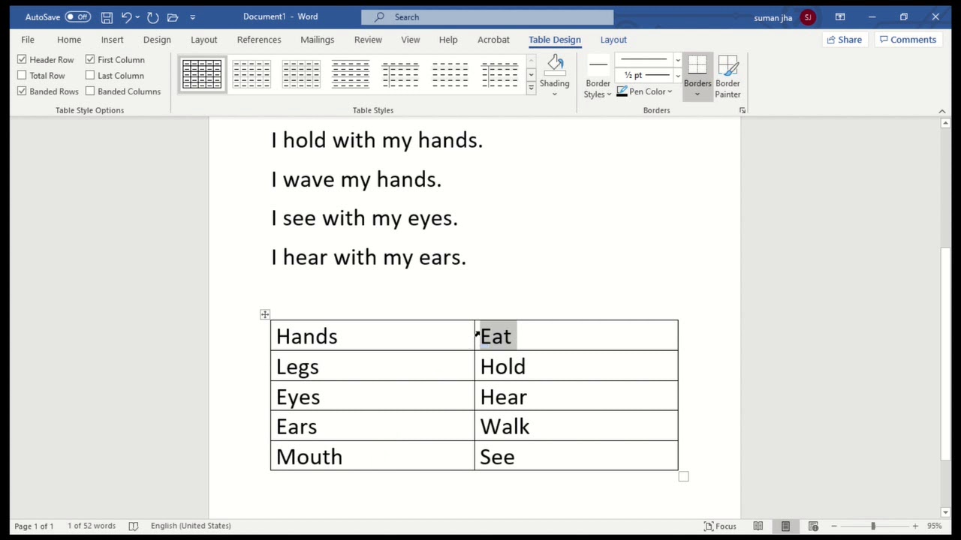
Task: Open the Borders dropdown arrow
Action: [x=697, y=94]
